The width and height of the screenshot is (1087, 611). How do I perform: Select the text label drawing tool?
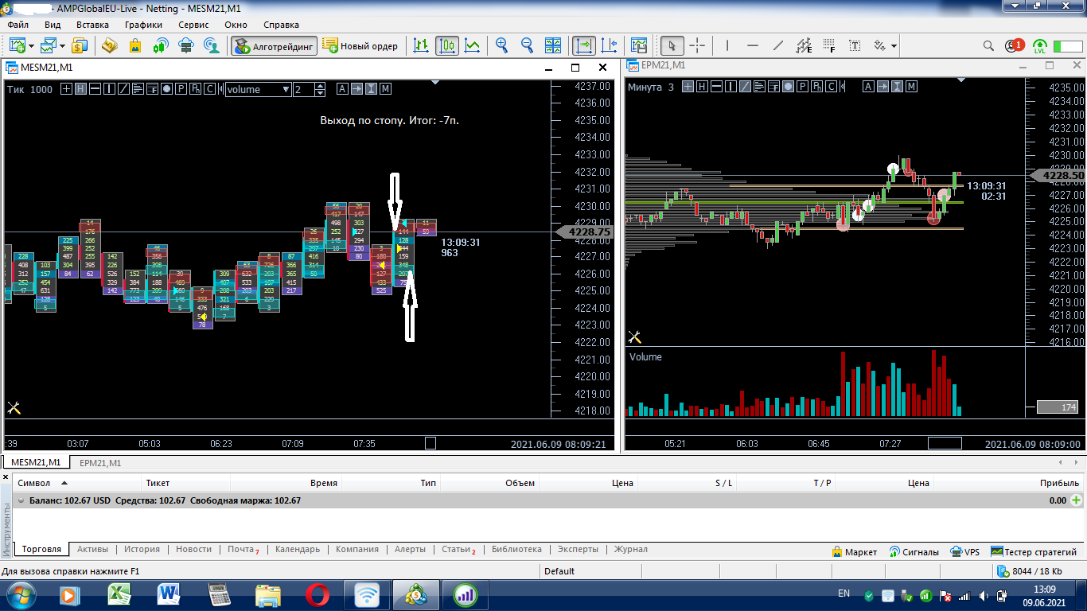[855, 45]
